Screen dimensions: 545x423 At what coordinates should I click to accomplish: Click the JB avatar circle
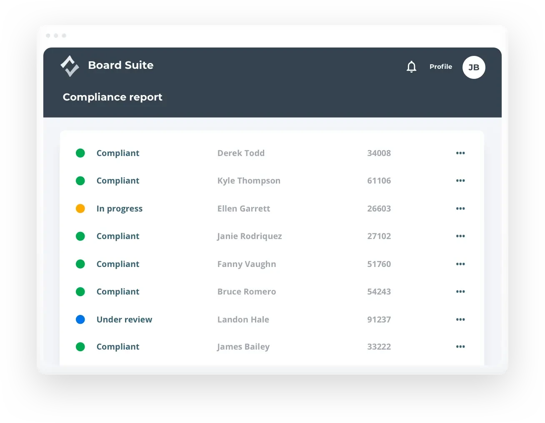click(473, 67)
